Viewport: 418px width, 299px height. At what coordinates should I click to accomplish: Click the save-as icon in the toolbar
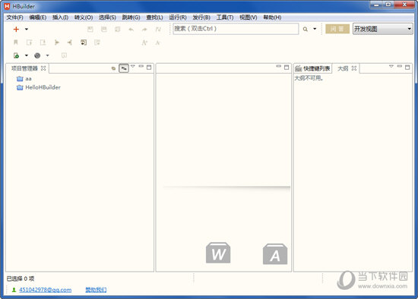click(104, 30)
